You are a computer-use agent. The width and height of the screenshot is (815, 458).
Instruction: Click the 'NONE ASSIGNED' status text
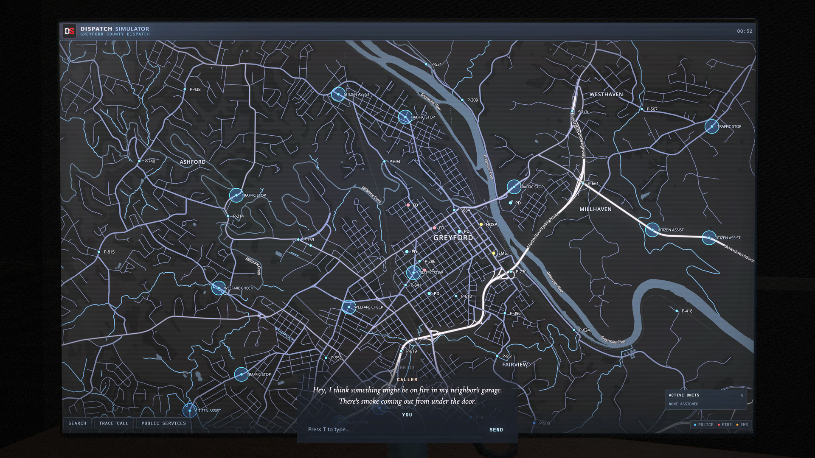coord(683,404)
